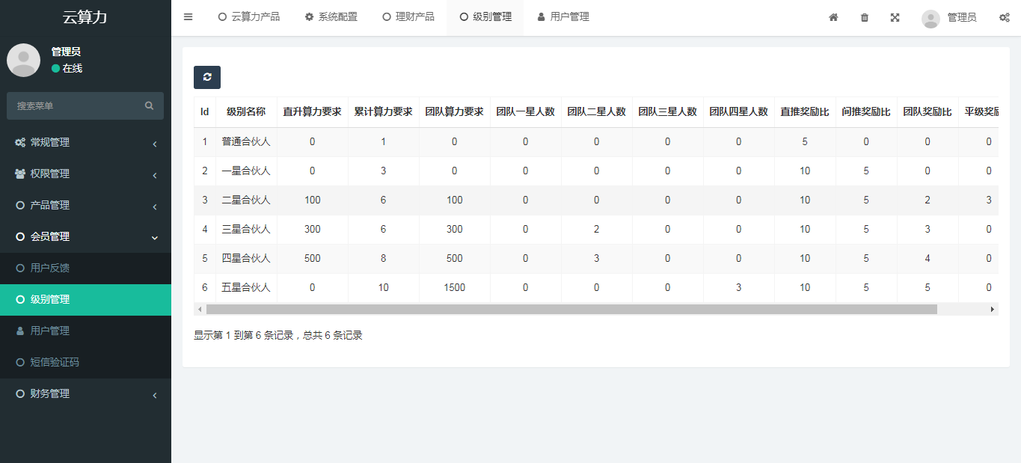Click the search magnifier icon in sidebar
The image size is (1021, 463).
click(149, 106)
